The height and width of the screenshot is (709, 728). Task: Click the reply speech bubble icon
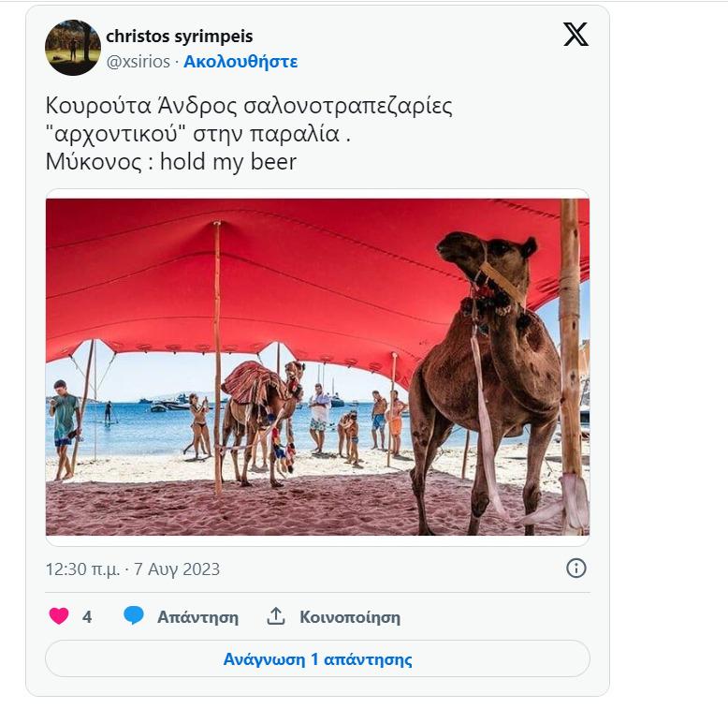(x=134, y=616)
